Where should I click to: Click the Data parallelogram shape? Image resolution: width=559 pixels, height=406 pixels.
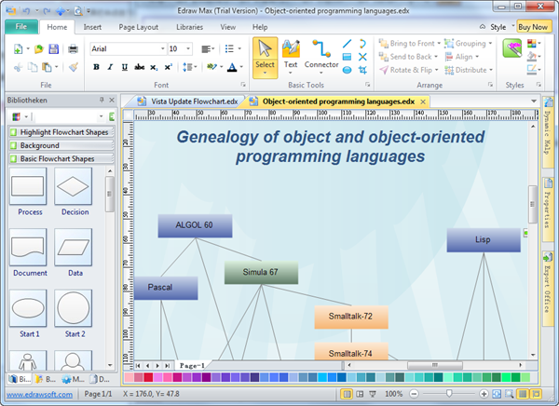point(75,249)
